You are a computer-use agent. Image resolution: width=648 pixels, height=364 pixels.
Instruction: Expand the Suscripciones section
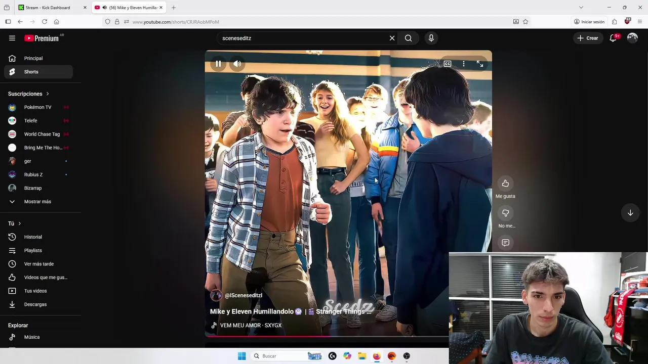click(x=28, y=94)
